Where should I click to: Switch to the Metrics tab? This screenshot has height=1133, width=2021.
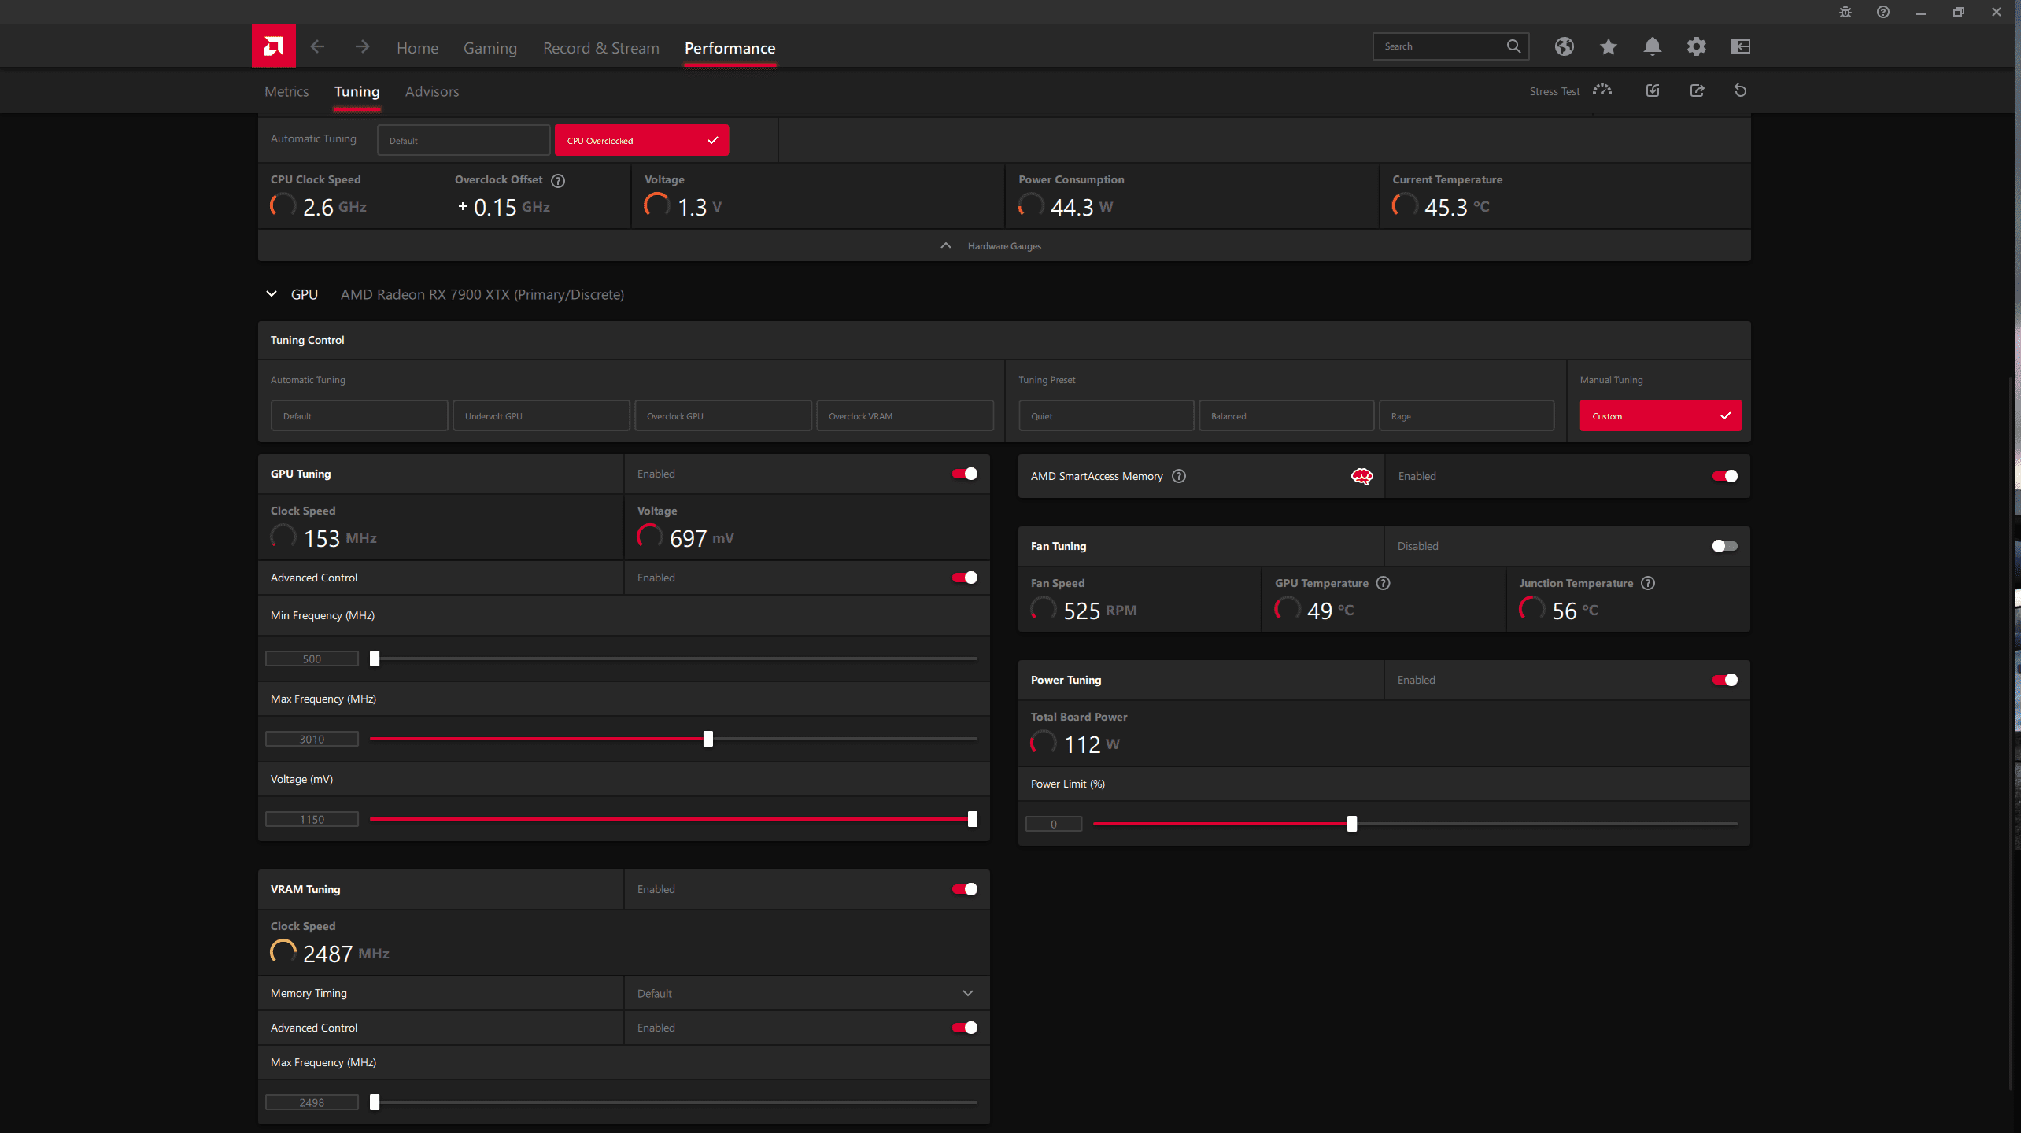tap(286, 91)
